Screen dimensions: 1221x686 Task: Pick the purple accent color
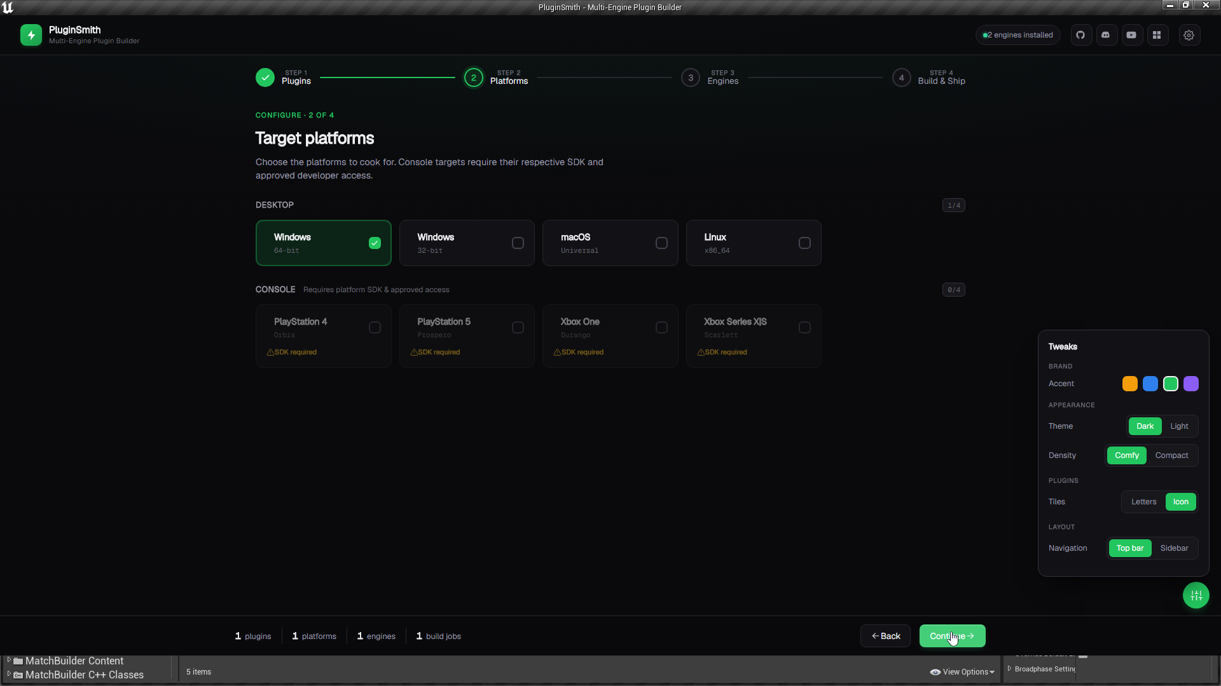(x=1191, y=384)
